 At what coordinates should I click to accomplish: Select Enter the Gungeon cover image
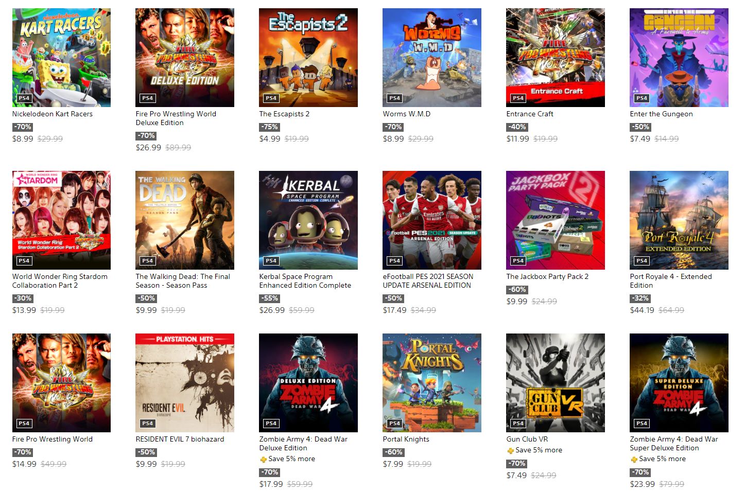[679, 58]
